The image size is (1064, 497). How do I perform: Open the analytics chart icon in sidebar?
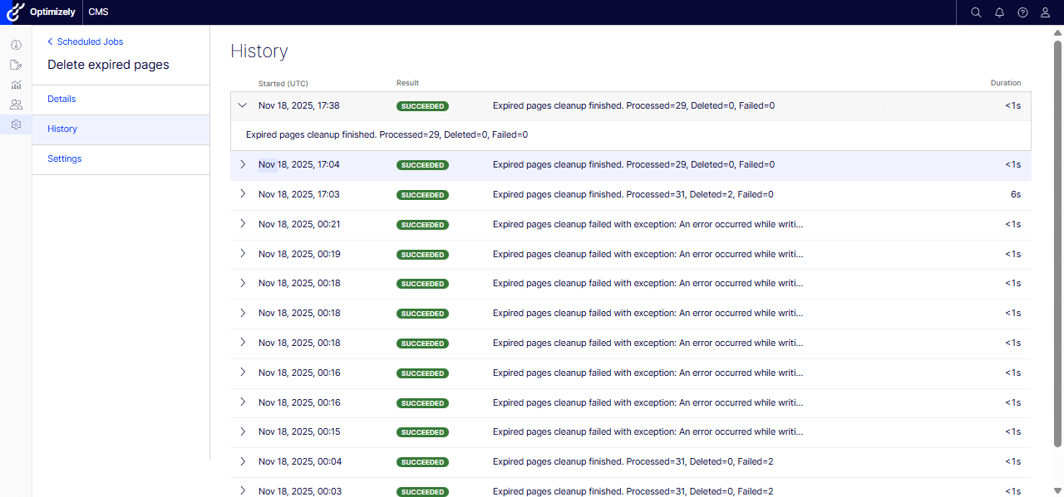pos(15,85)
